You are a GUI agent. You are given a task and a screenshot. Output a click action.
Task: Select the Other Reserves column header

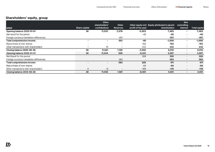[119, 26]
